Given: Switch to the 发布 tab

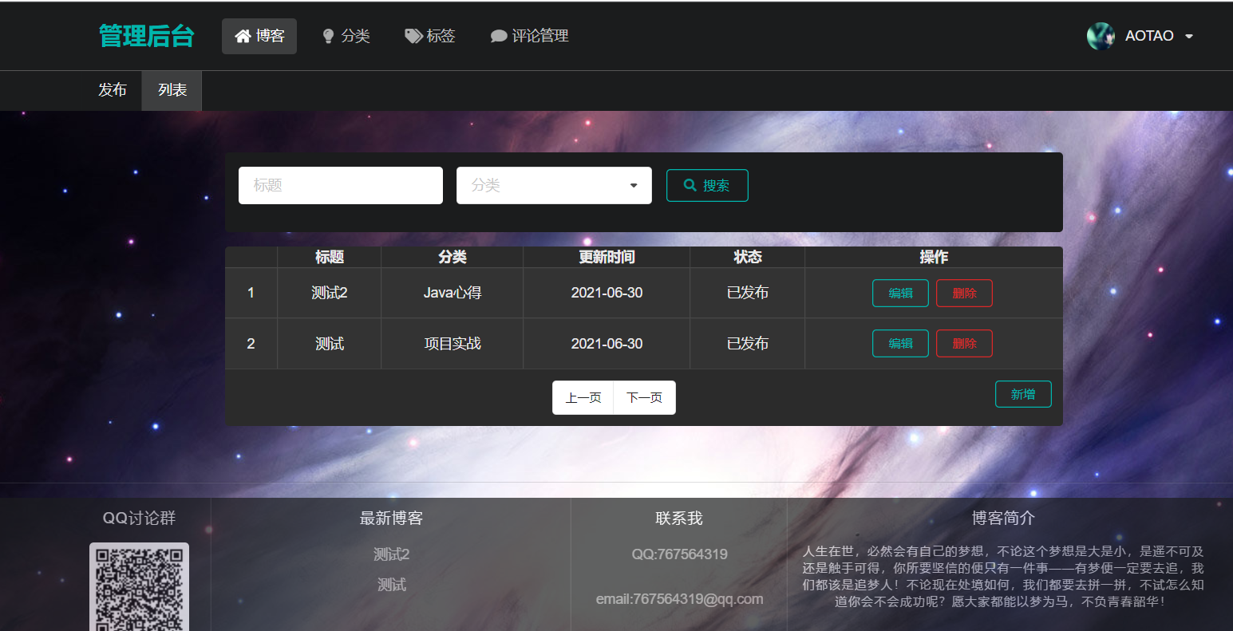Looking at the screenshot, I should (x=113, y=90).
